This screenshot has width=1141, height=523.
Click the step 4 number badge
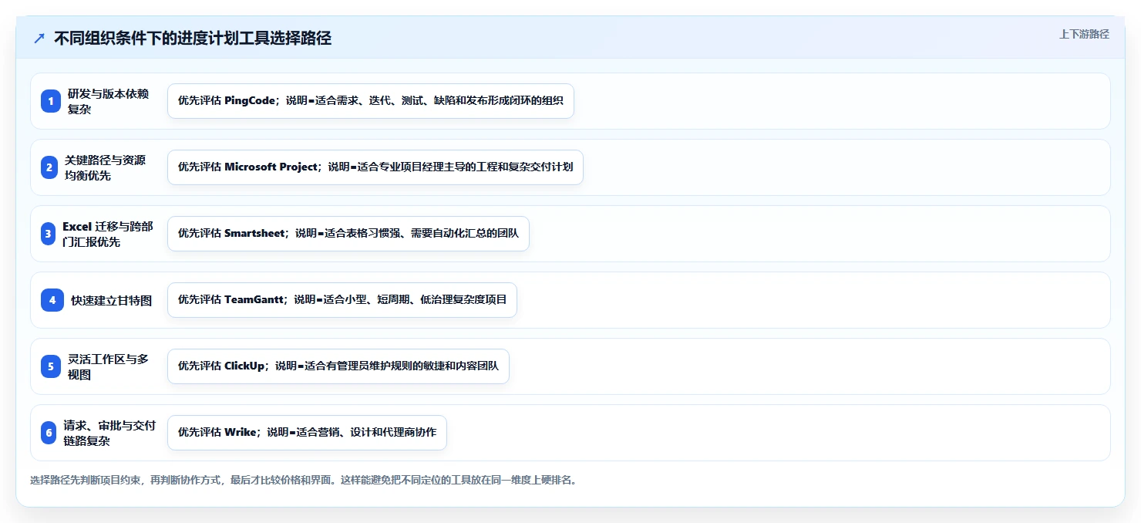52,300
